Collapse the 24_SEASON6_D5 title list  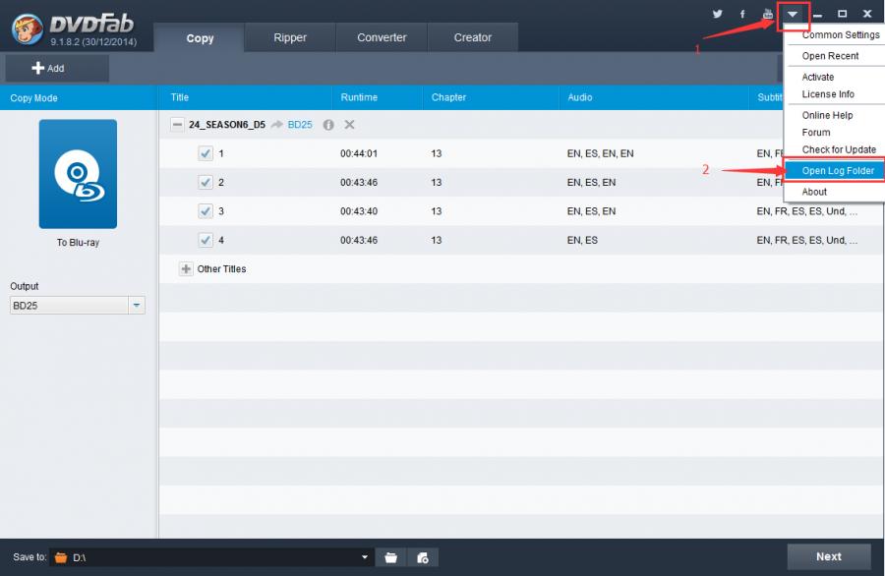pyautogui.click(x=177, y=125)
